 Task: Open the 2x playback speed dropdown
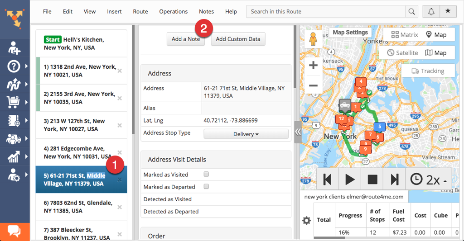click(429, 180)
